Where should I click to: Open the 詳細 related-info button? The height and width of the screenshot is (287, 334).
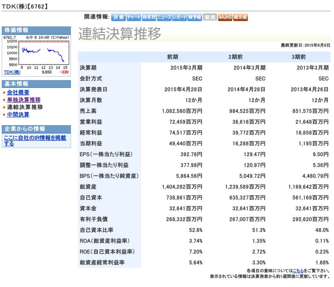click(119, 17)
